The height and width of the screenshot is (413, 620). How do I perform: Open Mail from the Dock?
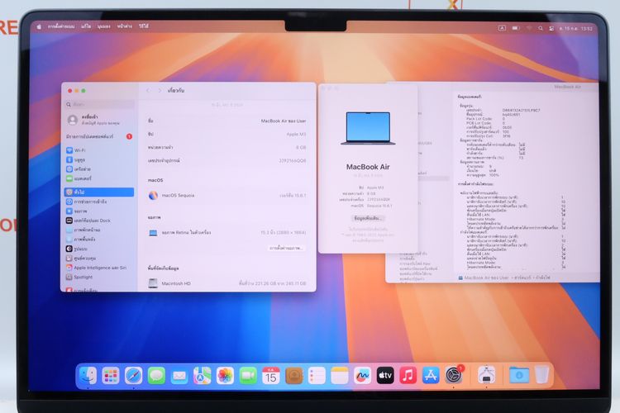[179, 376]
